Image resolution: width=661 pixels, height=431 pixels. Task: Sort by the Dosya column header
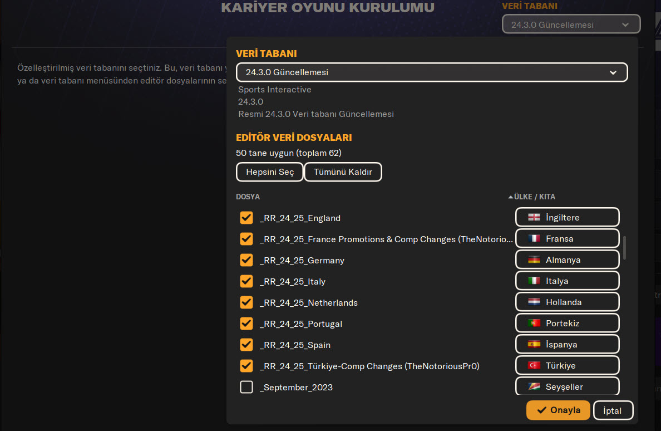[x=248, y=197]
